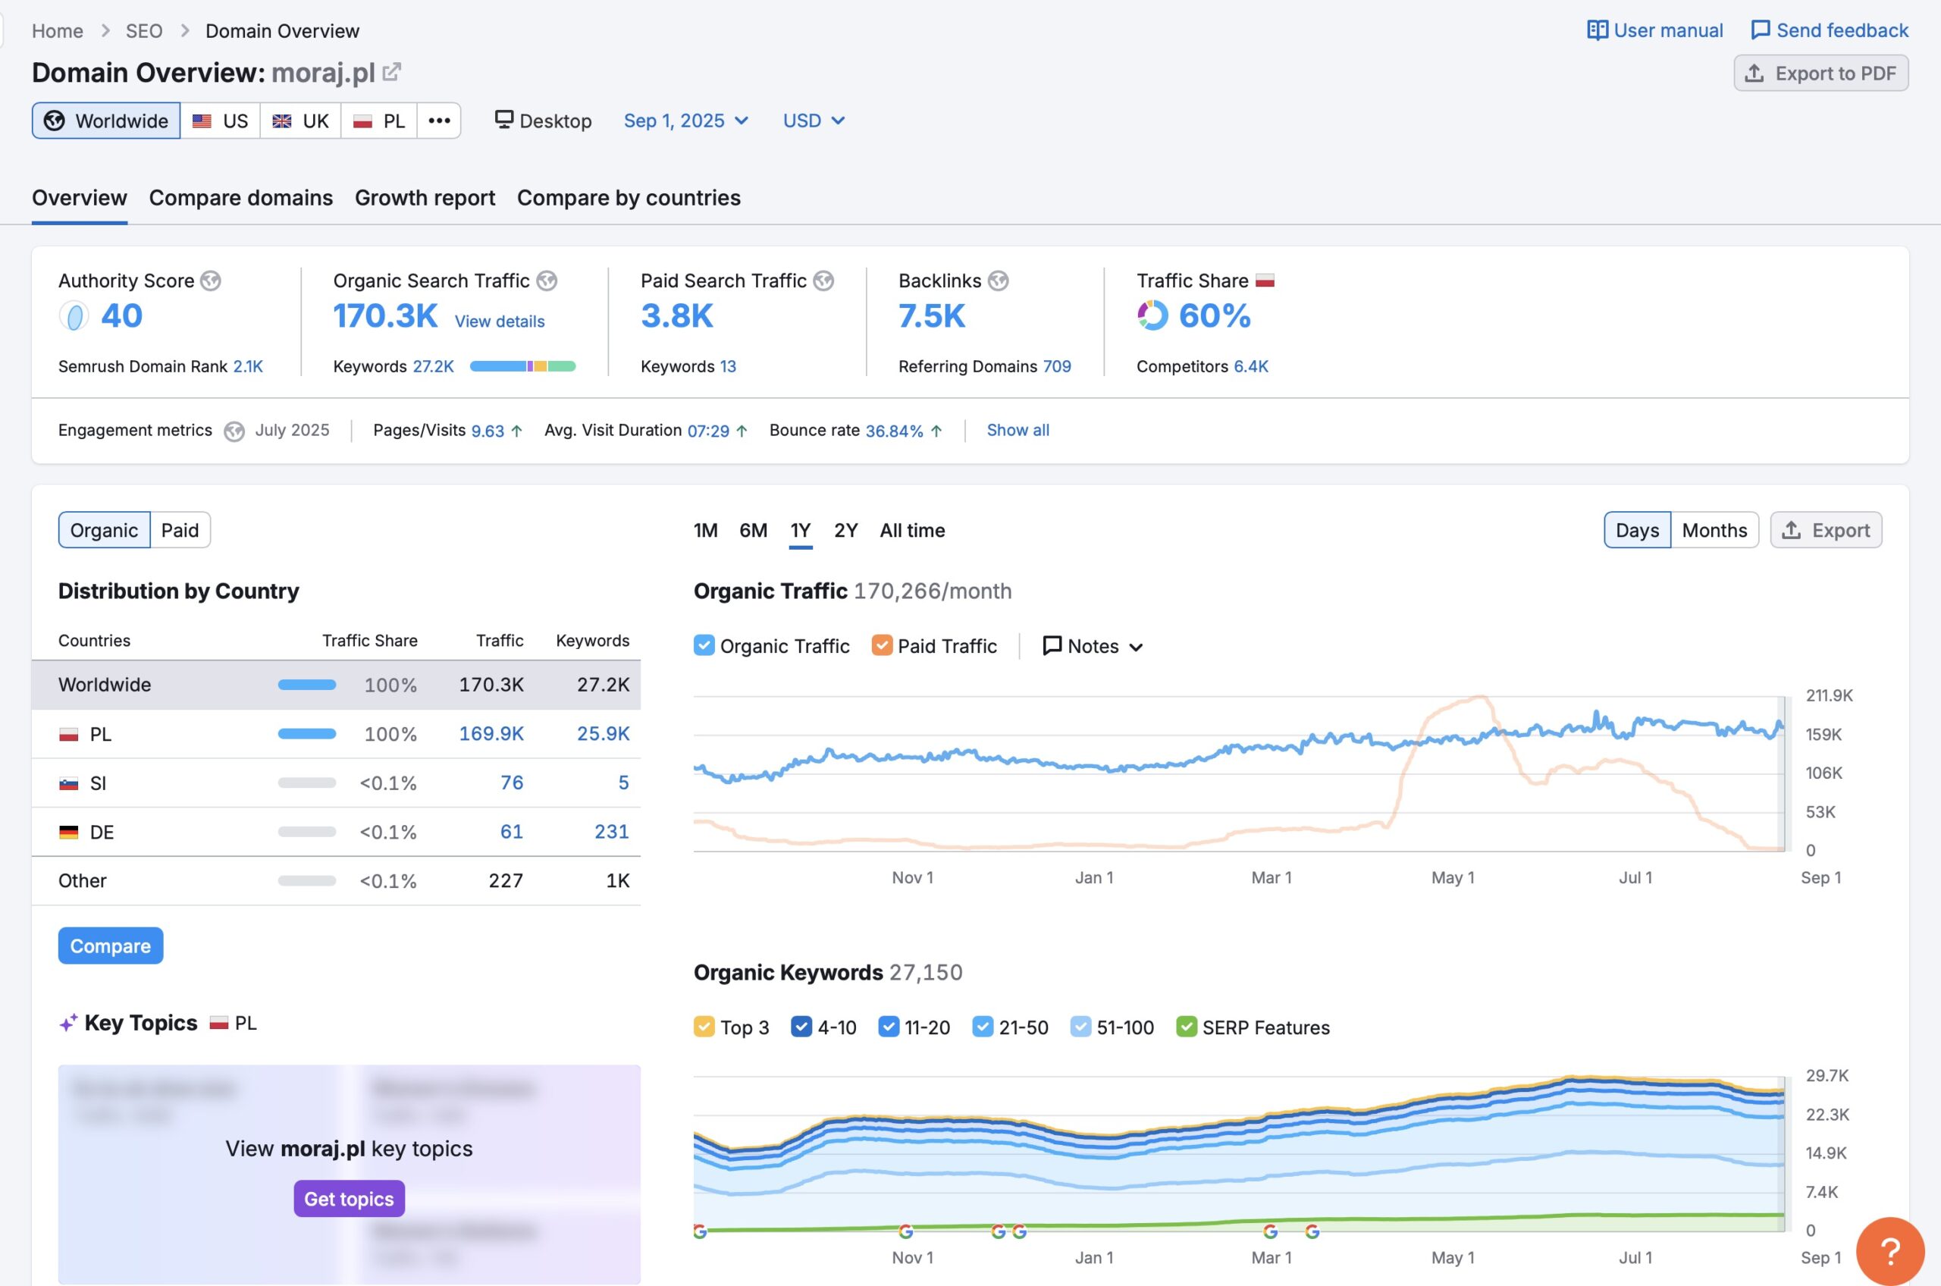Uncheck the Paid Traffic checkbox
Screen dimensions: 1941x1286
(x=882, y=645)
